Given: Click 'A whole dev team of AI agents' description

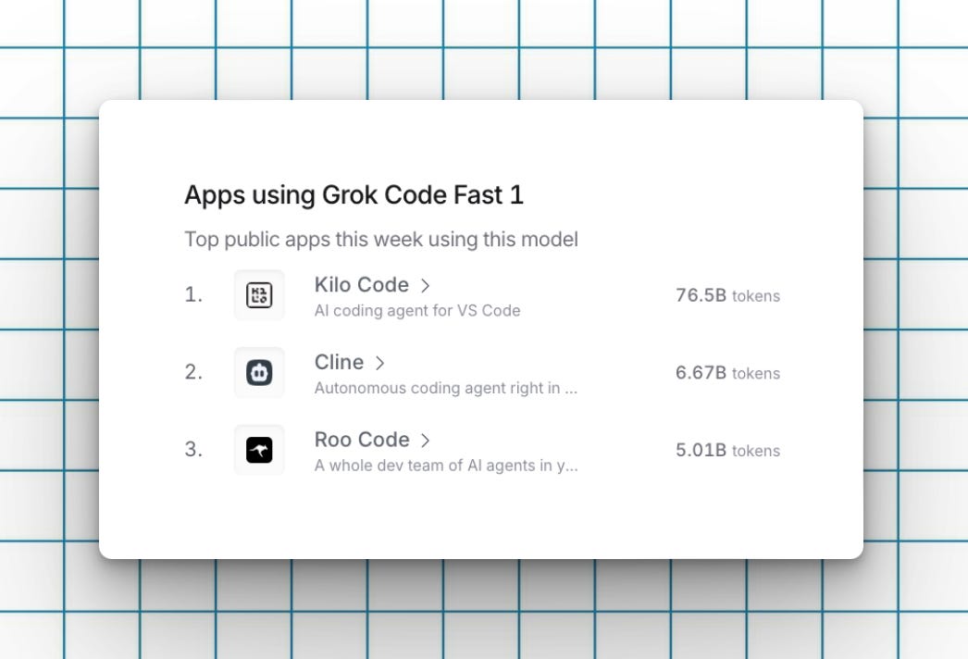Looking at the screenshot, I should pyautogui.click(x=446, y=465).
